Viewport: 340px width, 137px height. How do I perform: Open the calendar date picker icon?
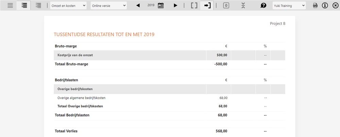(x=161, y=5)
